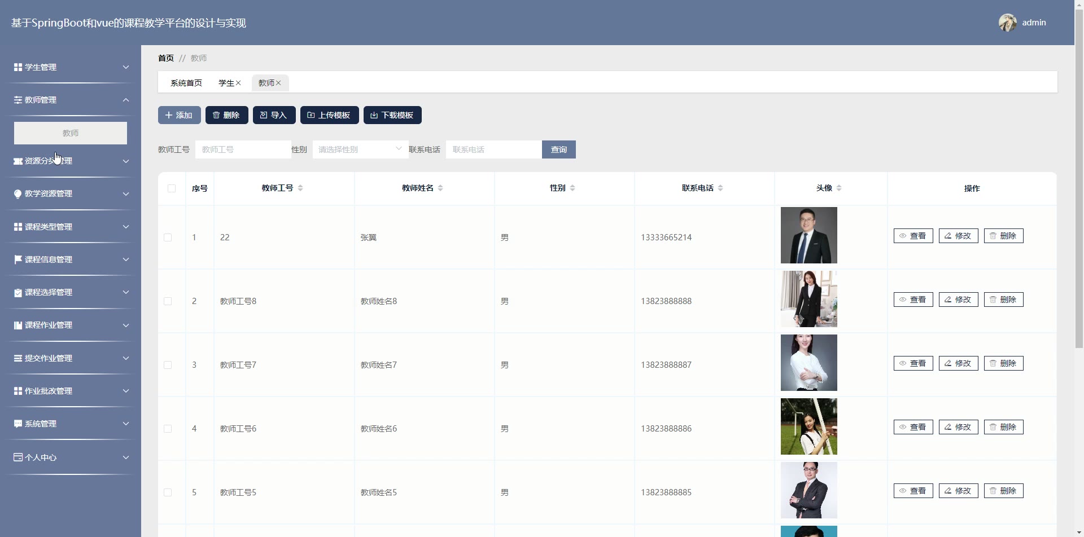Click the 资源分类管理 ticket icon

18,161
